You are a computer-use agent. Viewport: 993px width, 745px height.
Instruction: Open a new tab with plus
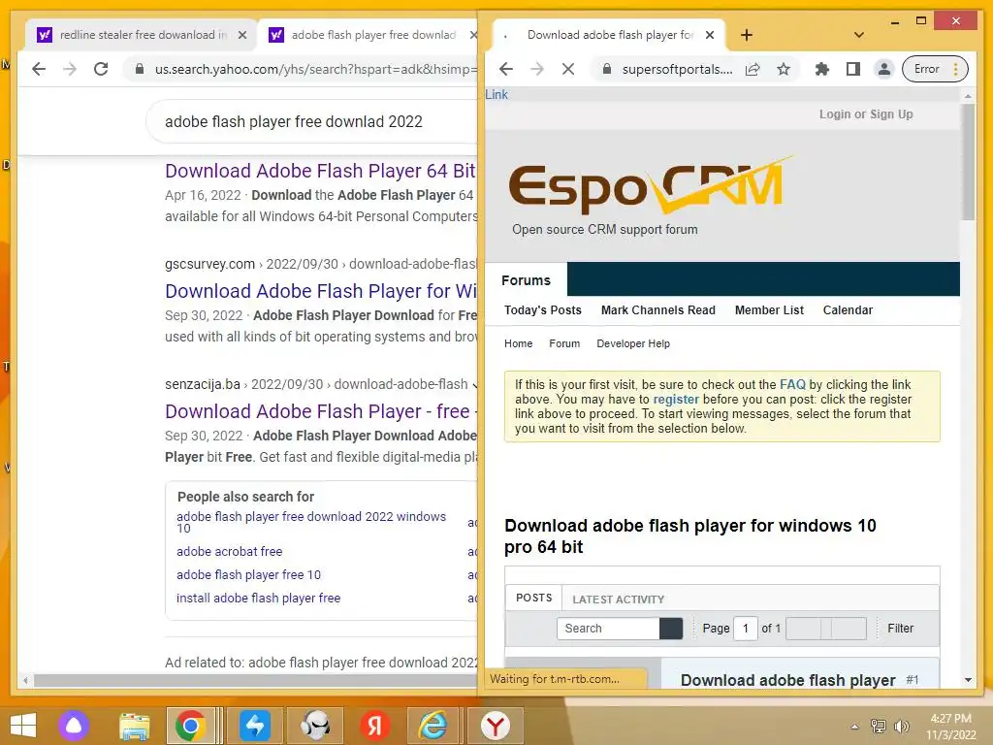tap(747, 35)
